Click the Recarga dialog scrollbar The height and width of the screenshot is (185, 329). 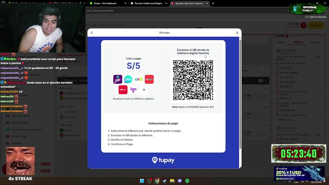[240, 94]
